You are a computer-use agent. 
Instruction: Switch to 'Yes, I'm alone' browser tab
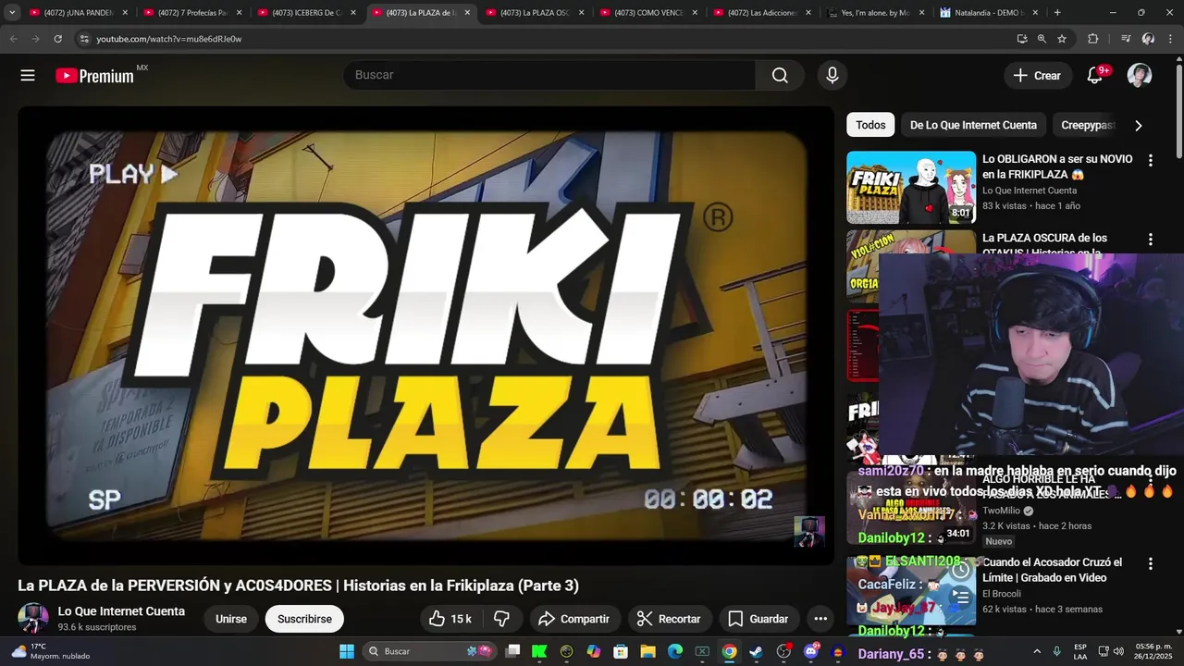875,13
